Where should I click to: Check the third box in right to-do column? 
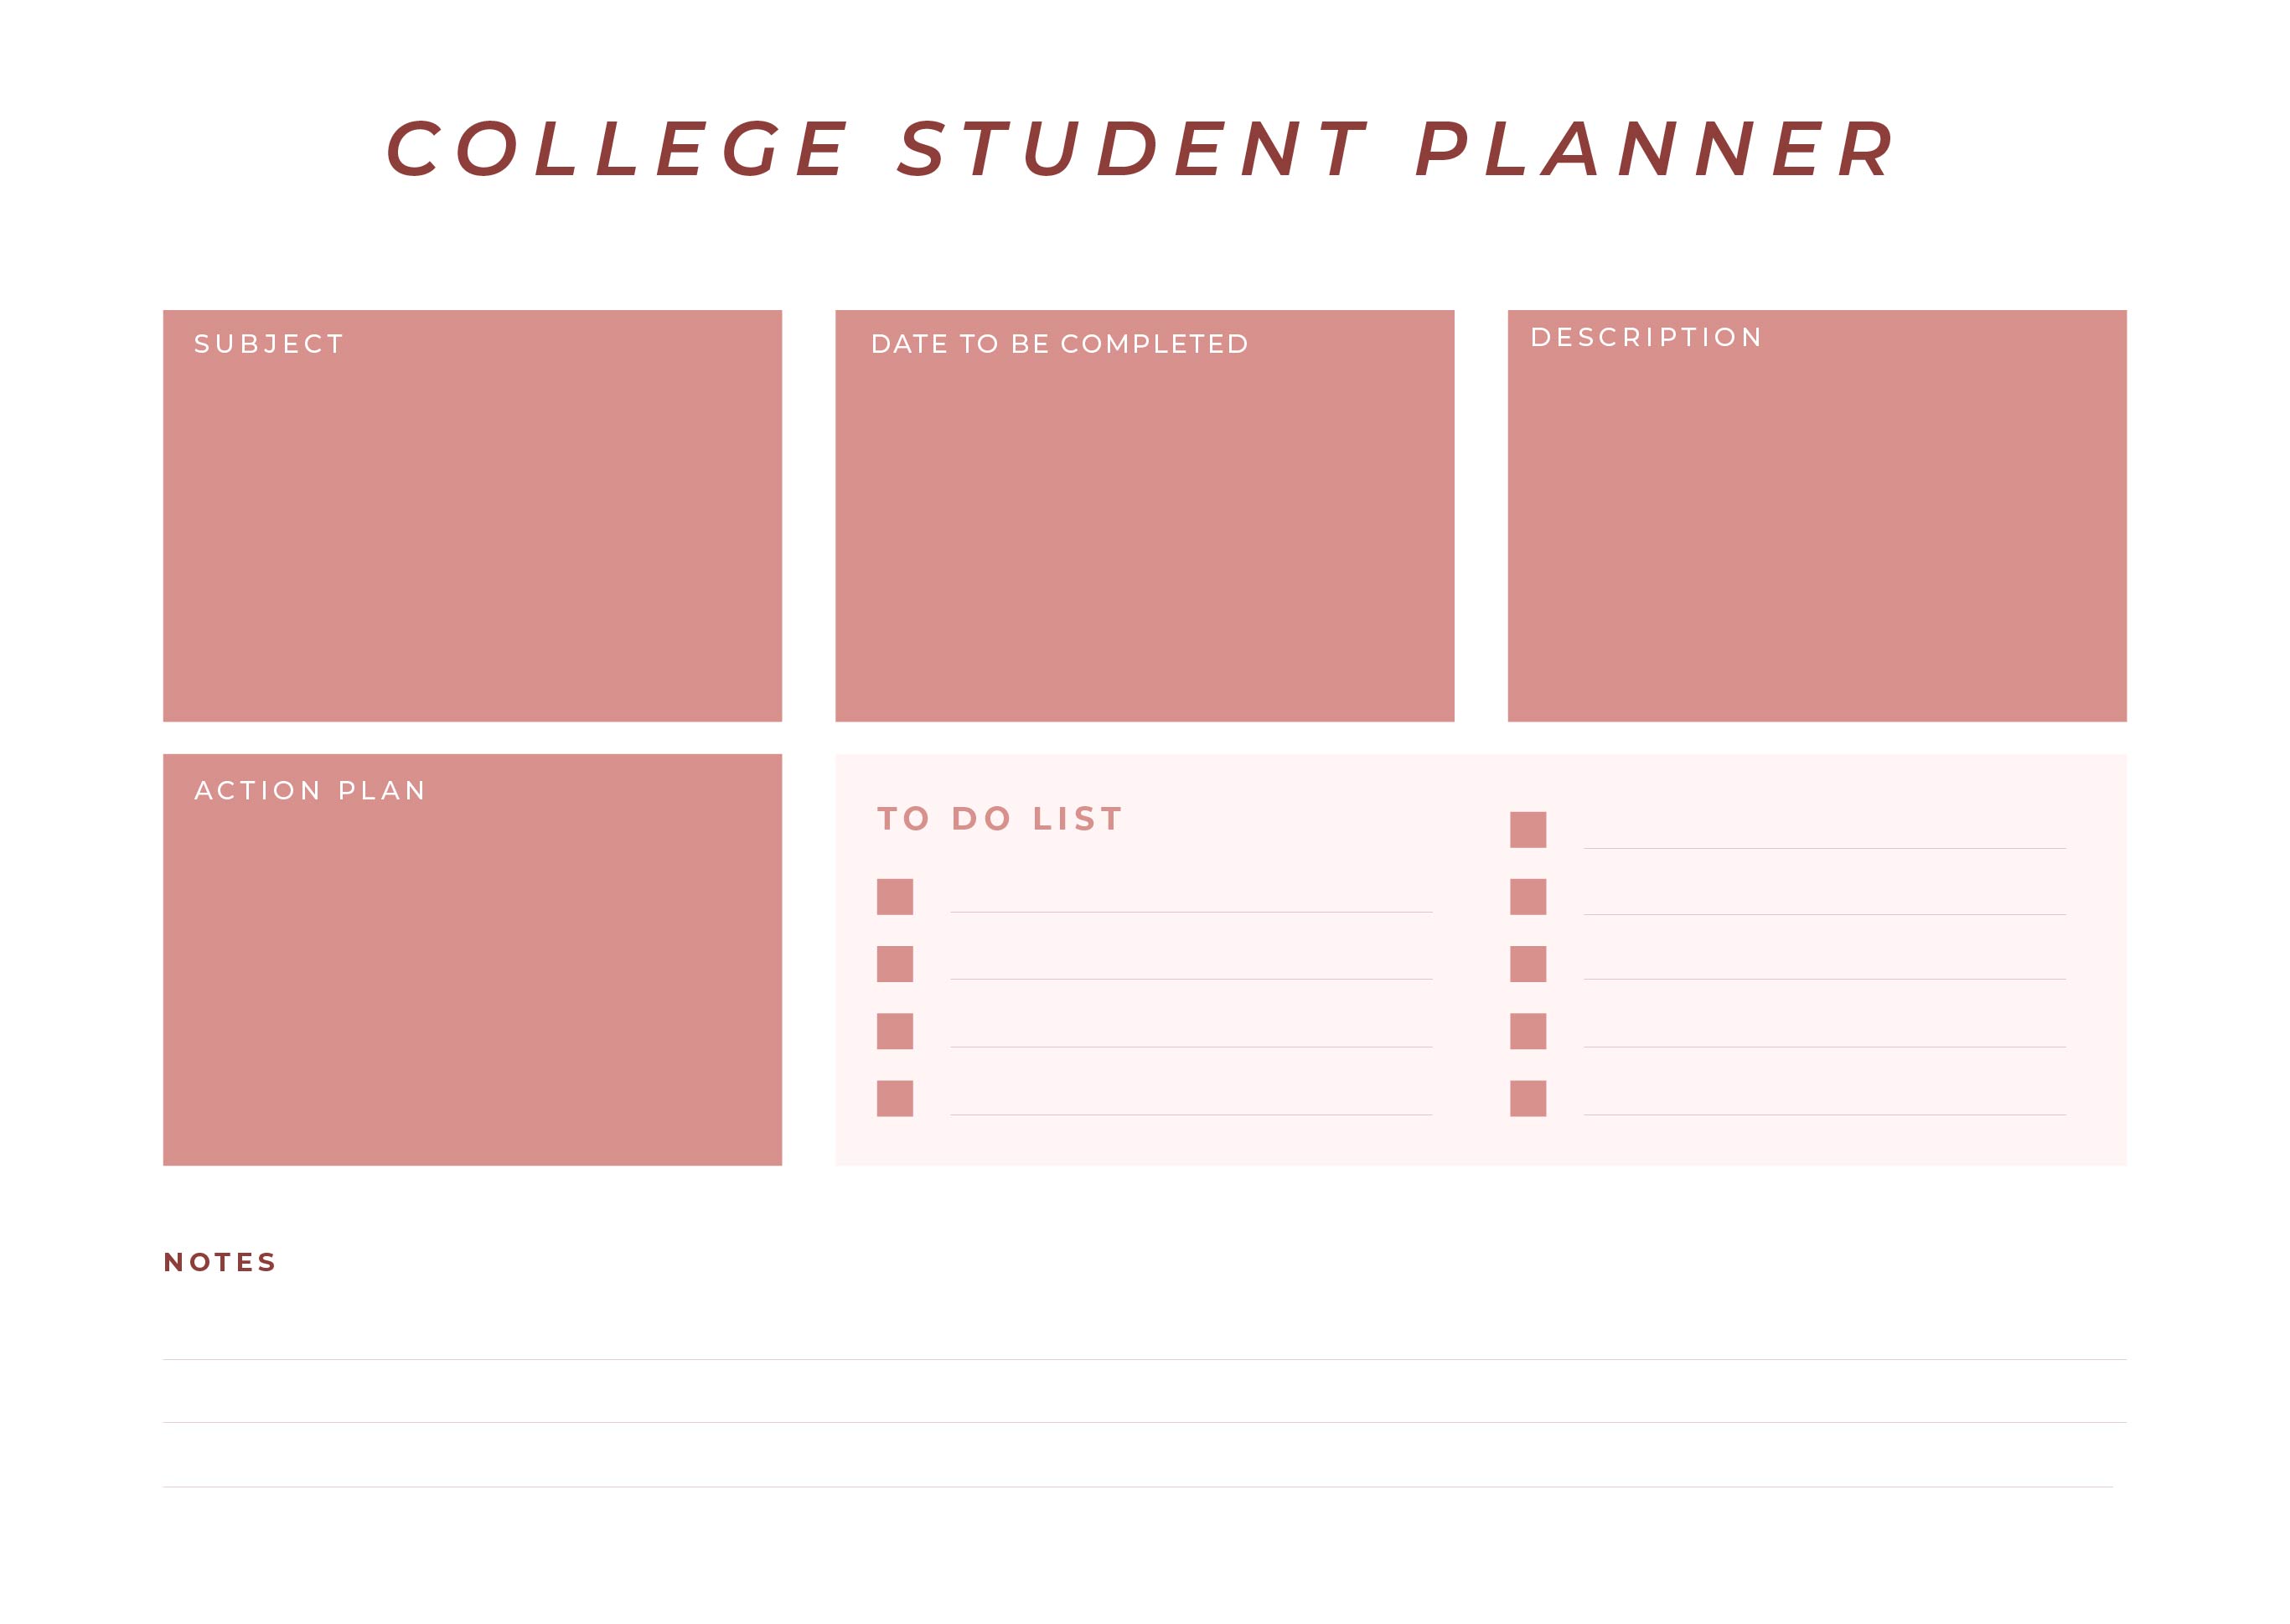(x=1527, y=963)
